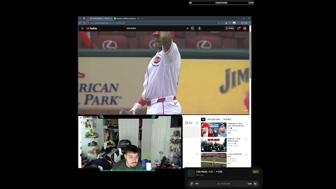Image resolution: width=336 pixels, height=189 pixels.
Task: Open a new browser tab
Action: (x=142, y=18)
